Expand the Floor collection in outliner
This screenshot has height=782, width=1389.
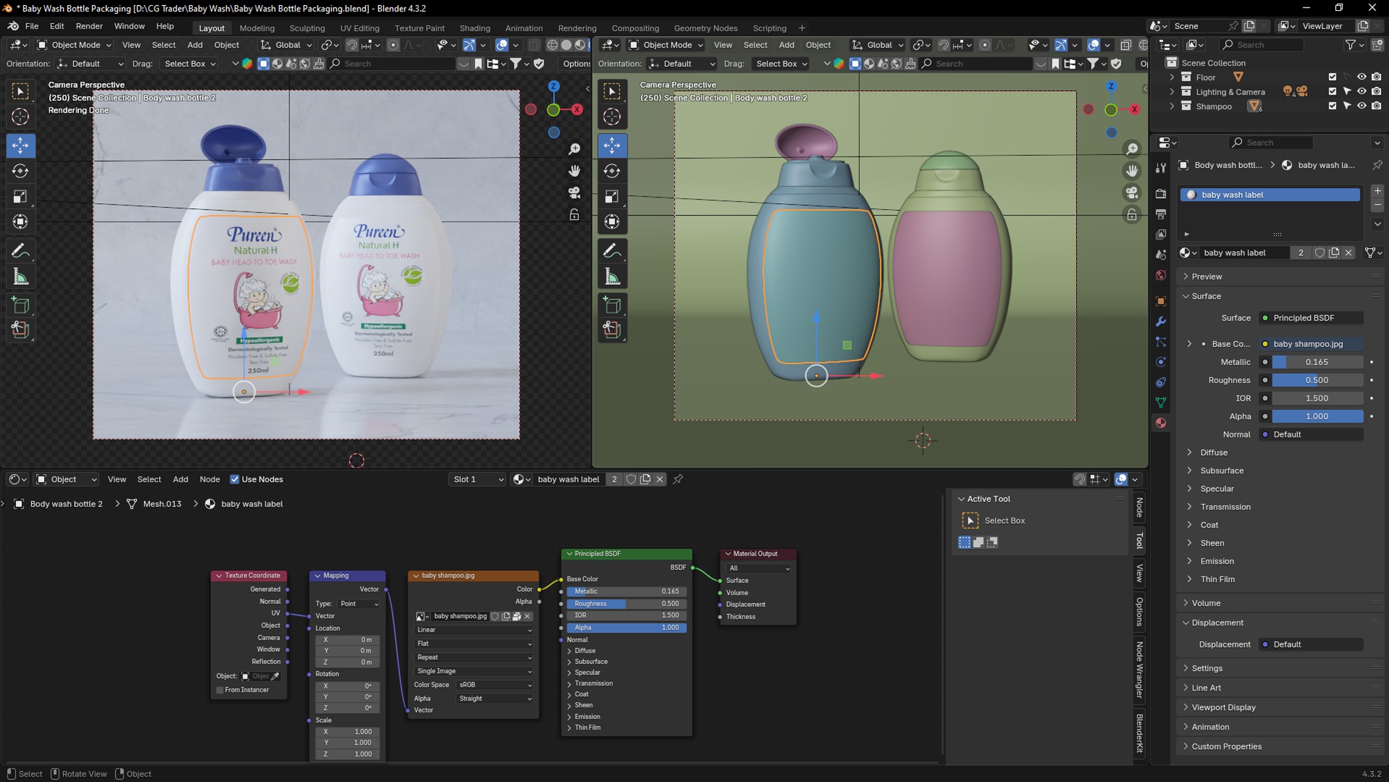(x=1172, y=77)
